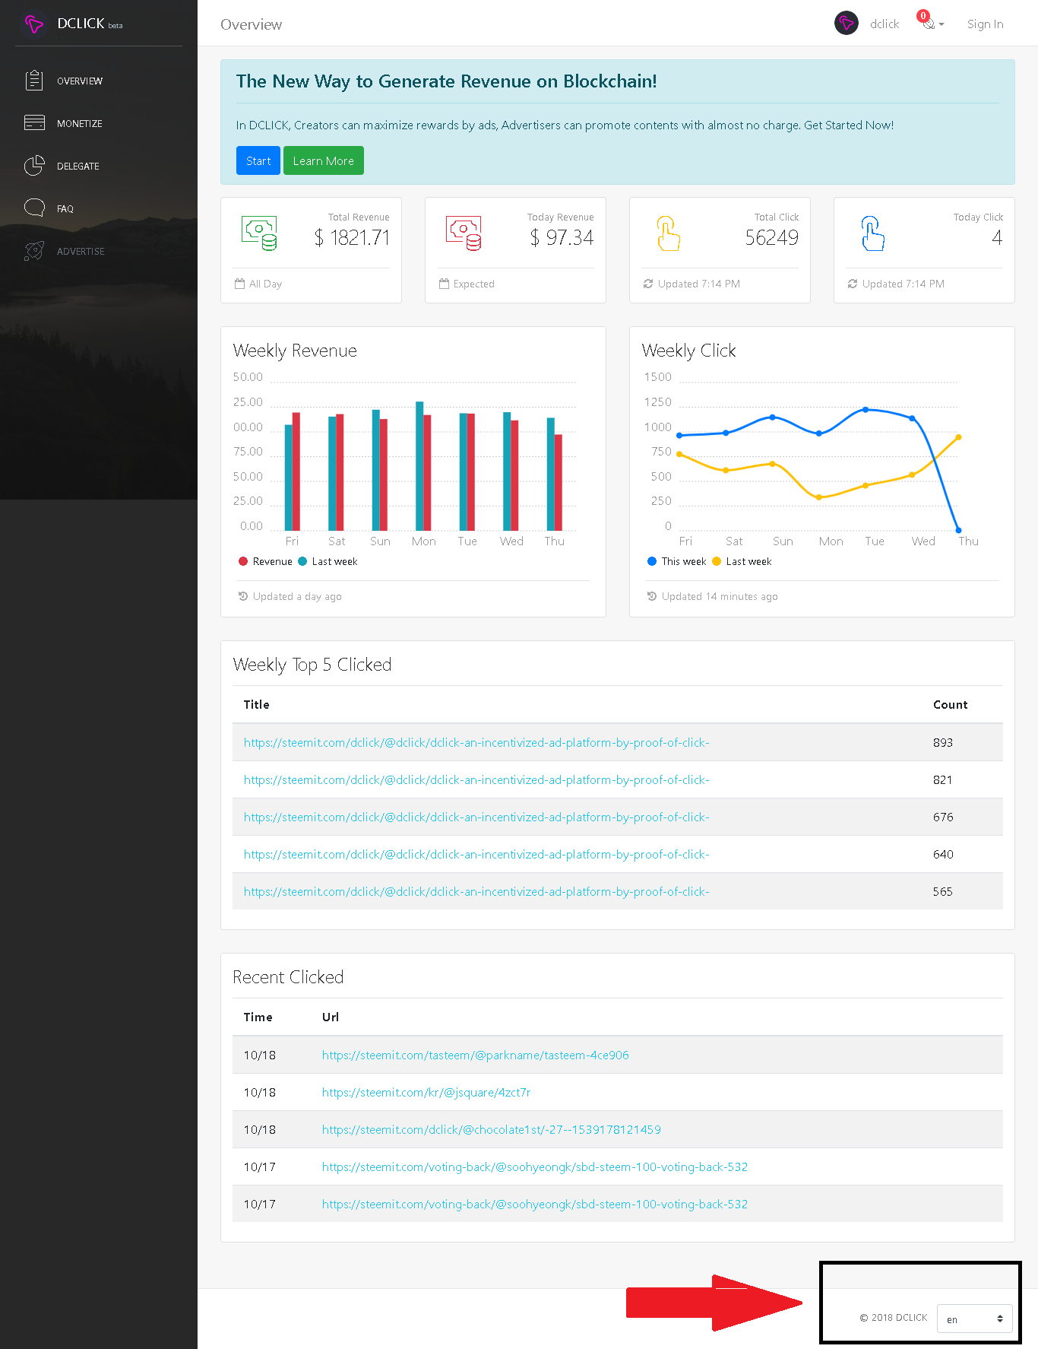Click the Mon teal bar in Weekly Revenue
This screenshot has width=1038, height=1349.
419,465
